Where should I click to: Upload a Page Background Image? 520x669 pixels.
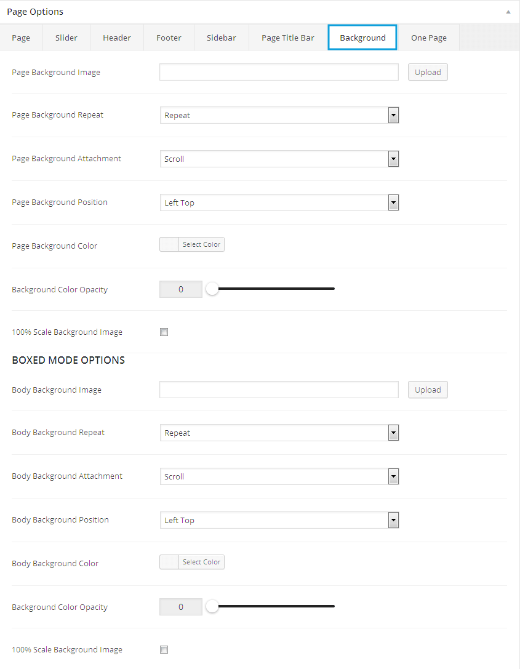(428, 72)
